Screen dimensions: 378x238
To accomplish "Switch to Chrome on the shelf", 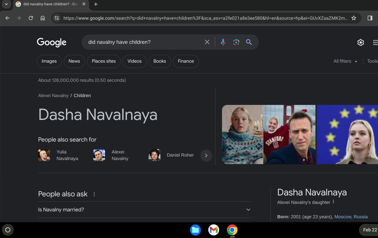I will coord(232,230).
